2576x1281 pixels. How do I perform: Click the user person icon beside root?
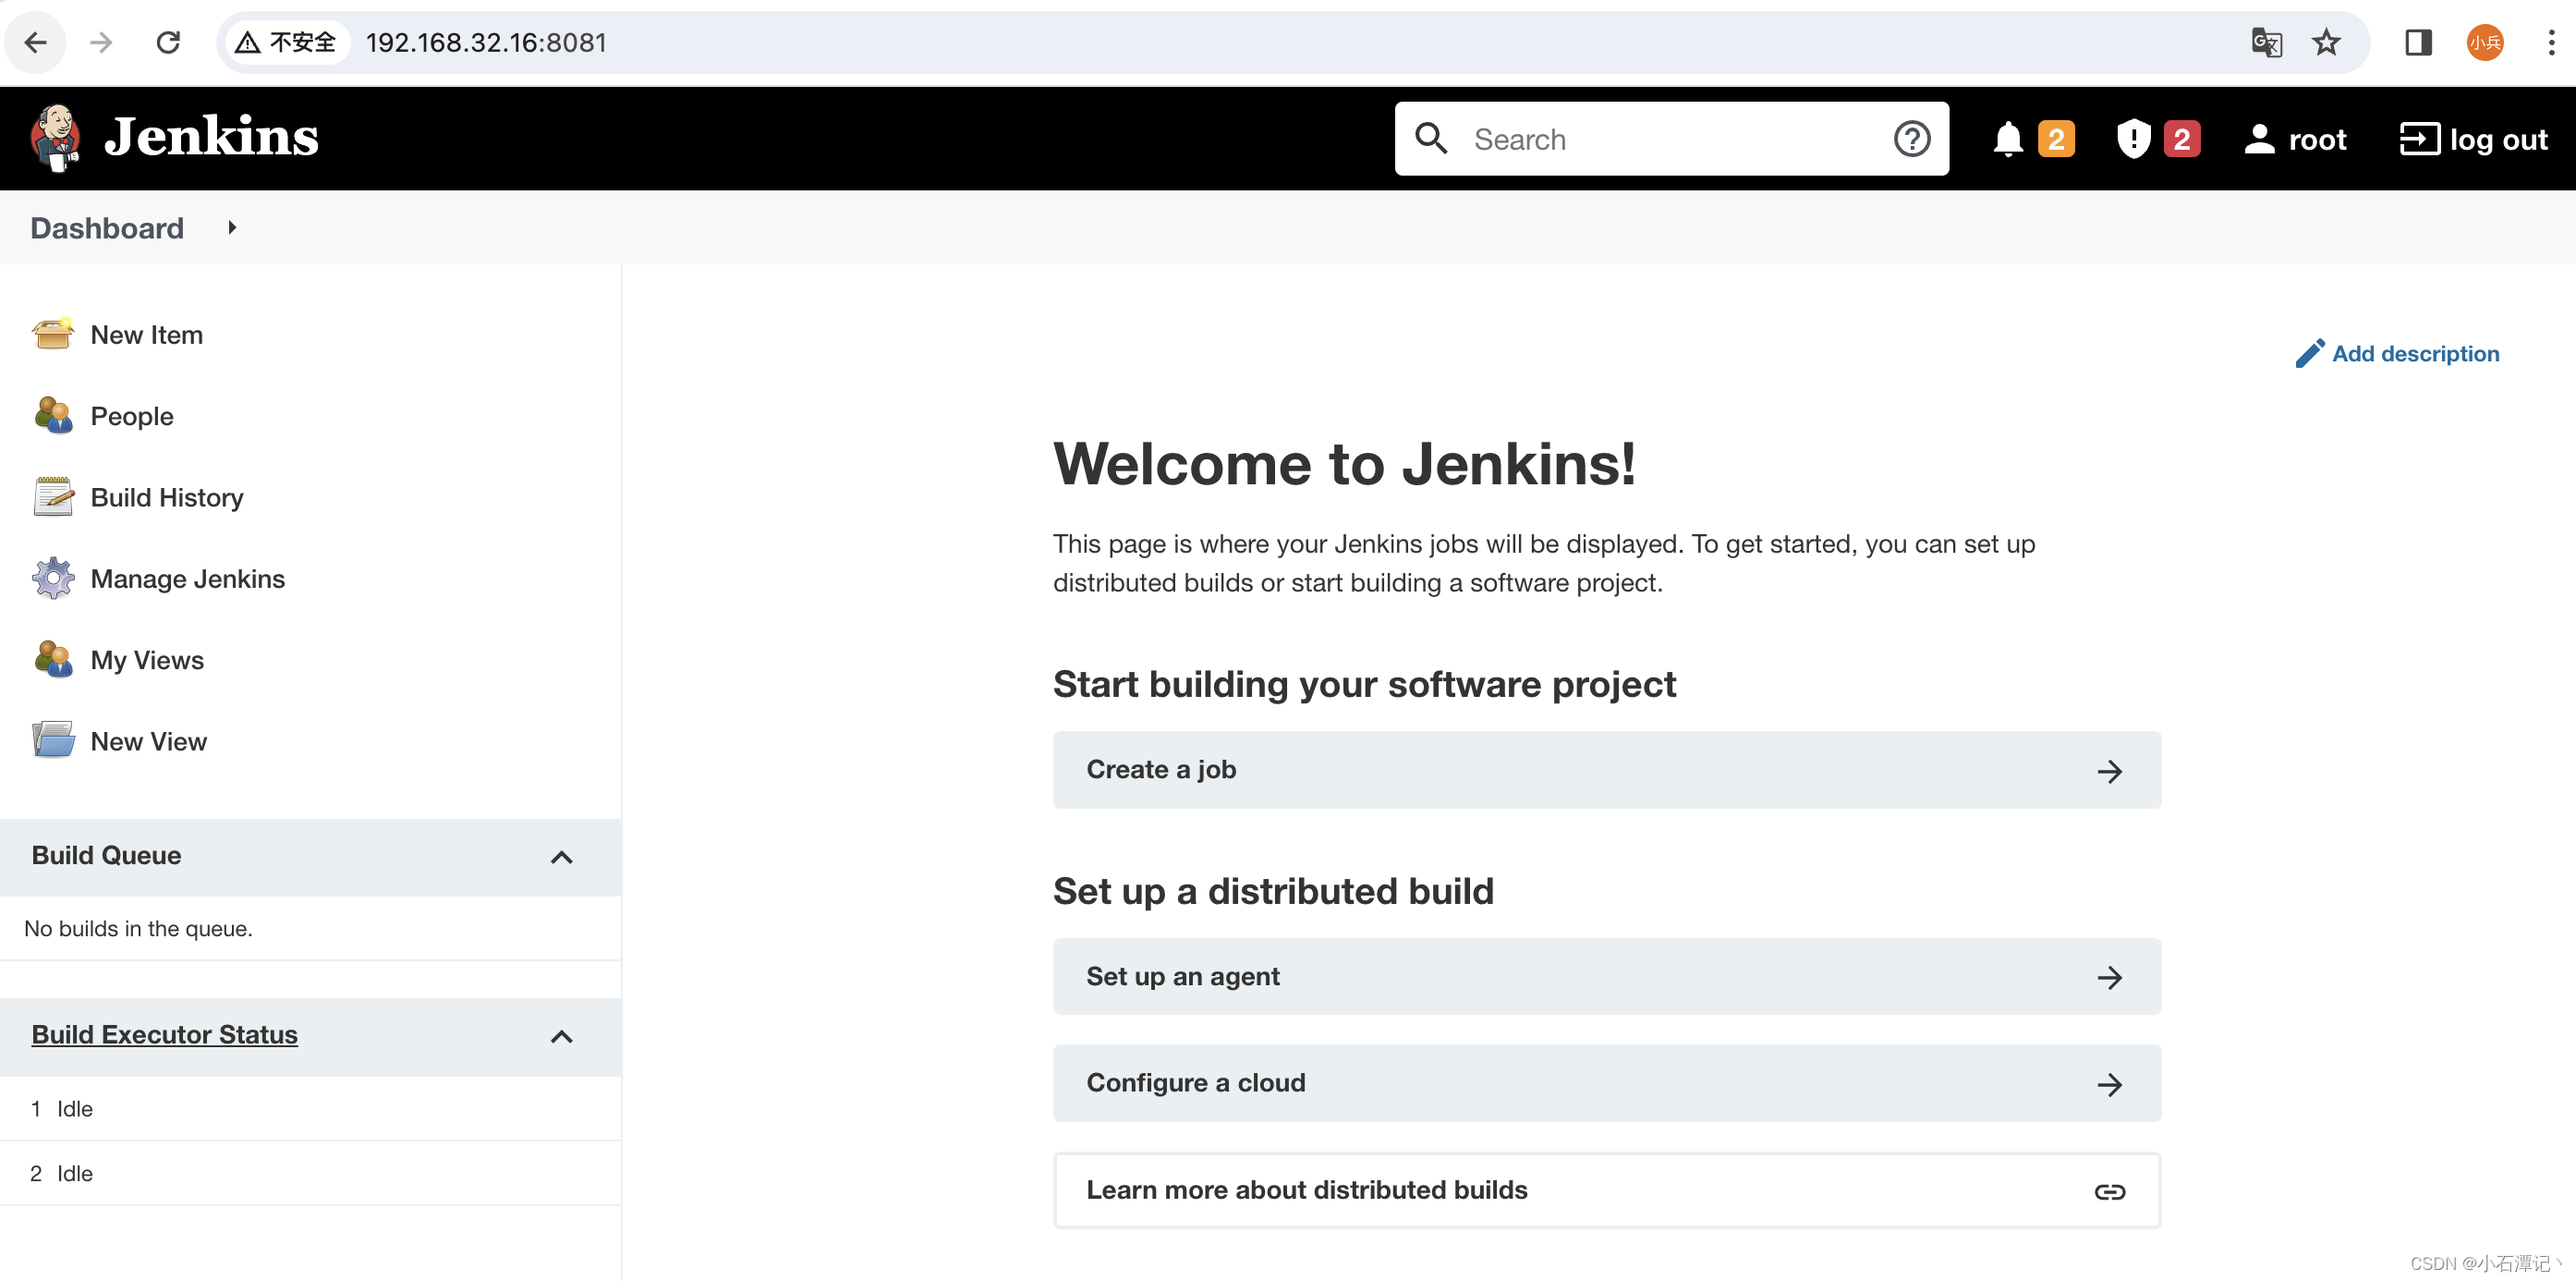point(2259,139)
